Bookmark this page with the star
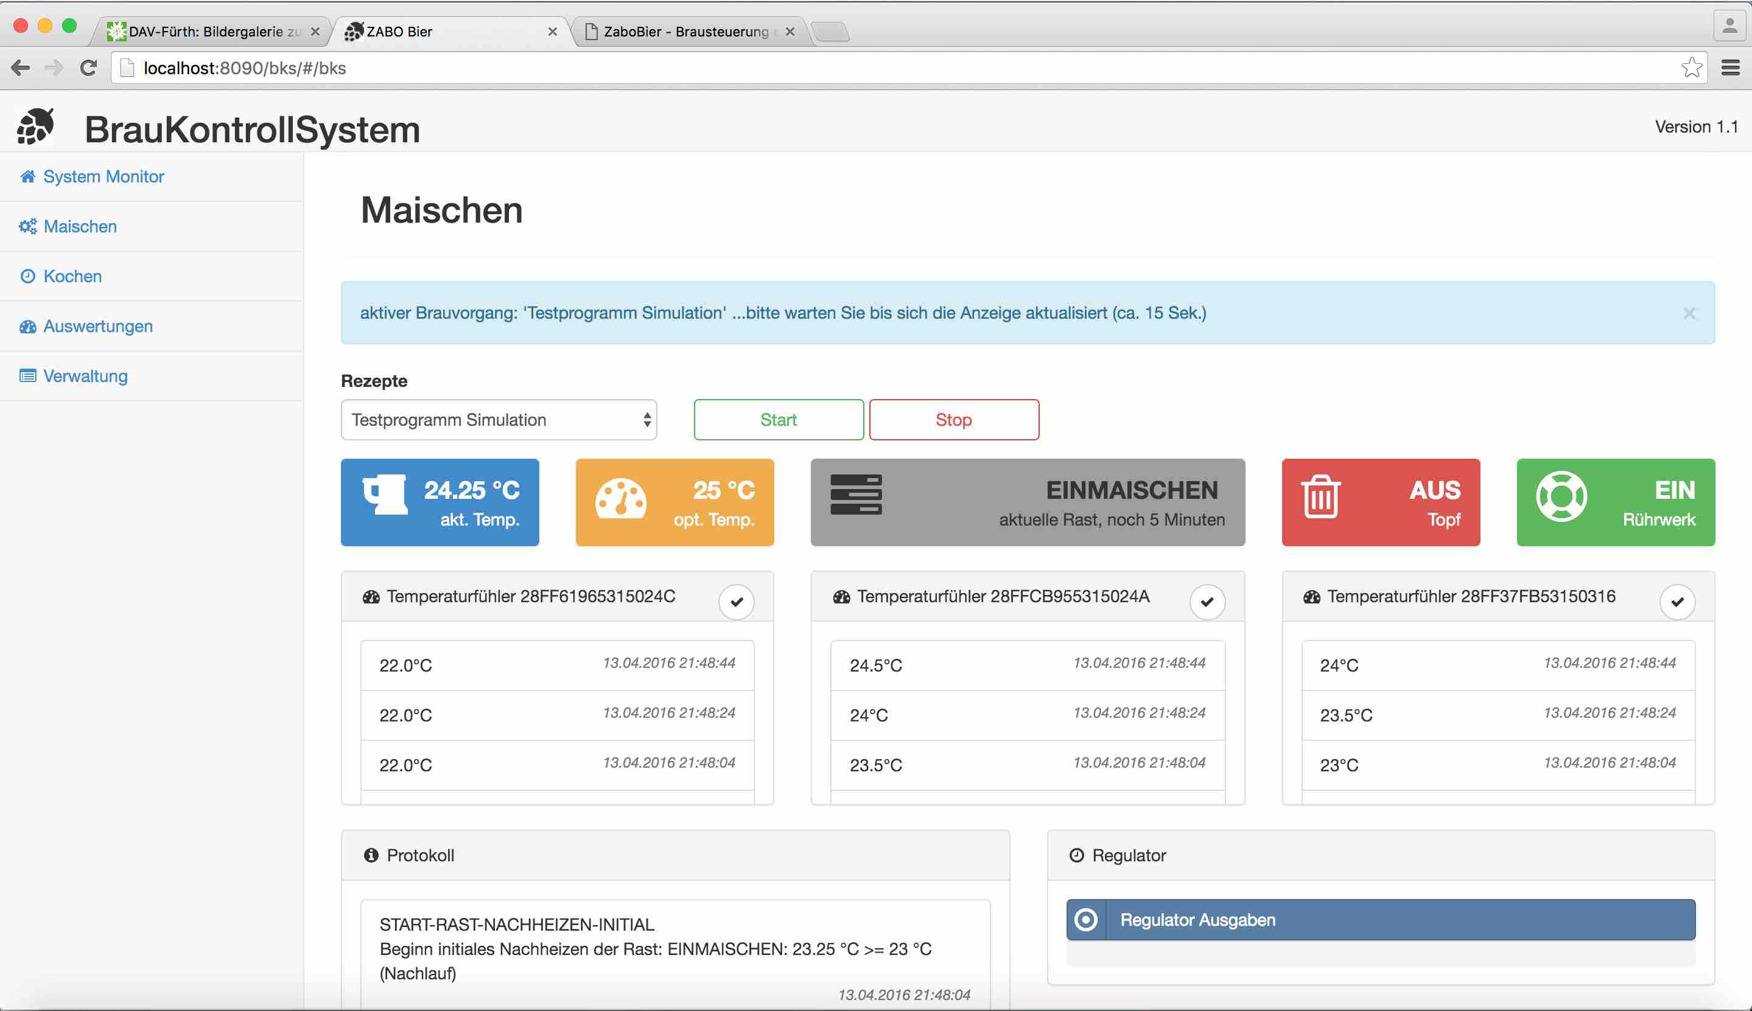This screenshot has width=1752, height=1011. (x=1691, y=68)
